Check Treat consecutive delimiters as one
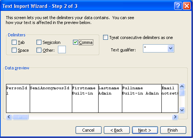 (105, 37)
